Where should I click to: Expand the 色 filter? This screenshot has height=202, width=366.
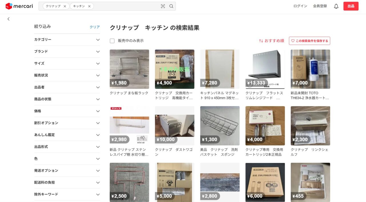tap(67, 159)
